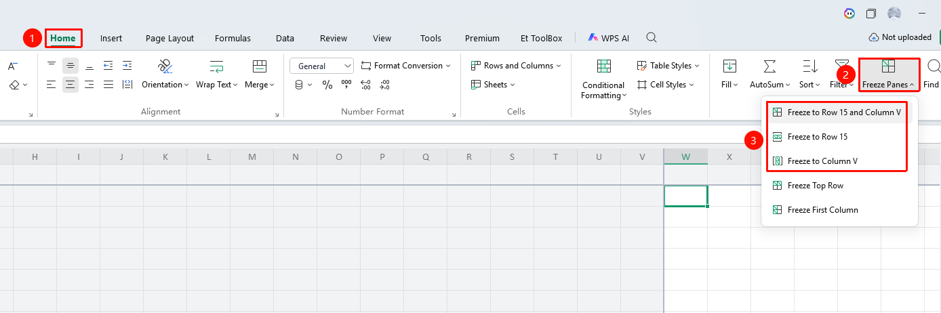Click the eraser clear icon
Screen dimensions: 941x313
pyautogui.click(x=14, y=85)
